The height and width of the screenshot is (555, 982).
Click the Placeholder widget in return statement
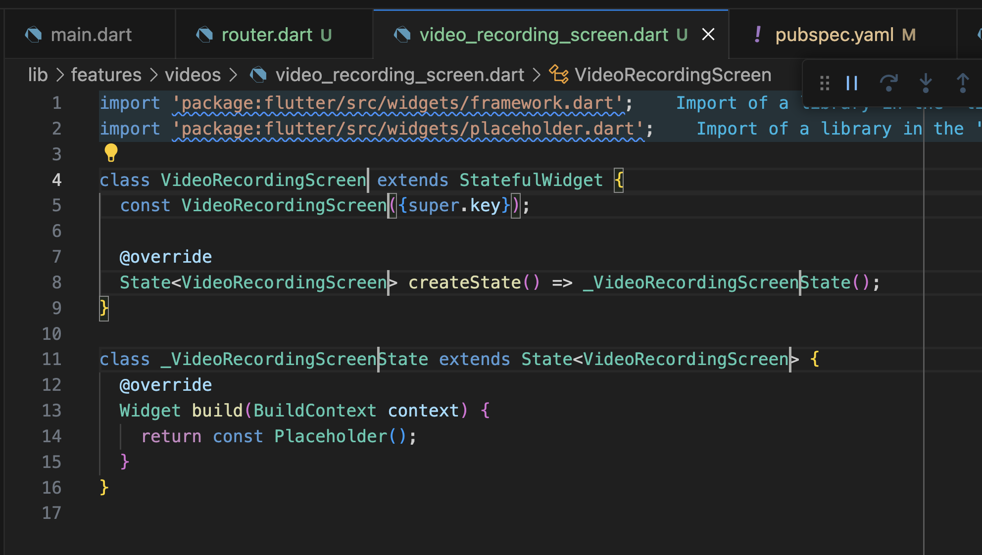[330, 436]
